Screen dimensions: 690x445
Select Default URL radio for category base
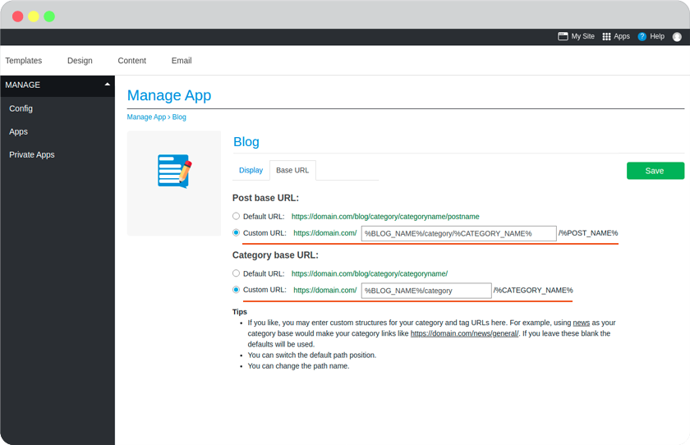click(x=237, y=273)
